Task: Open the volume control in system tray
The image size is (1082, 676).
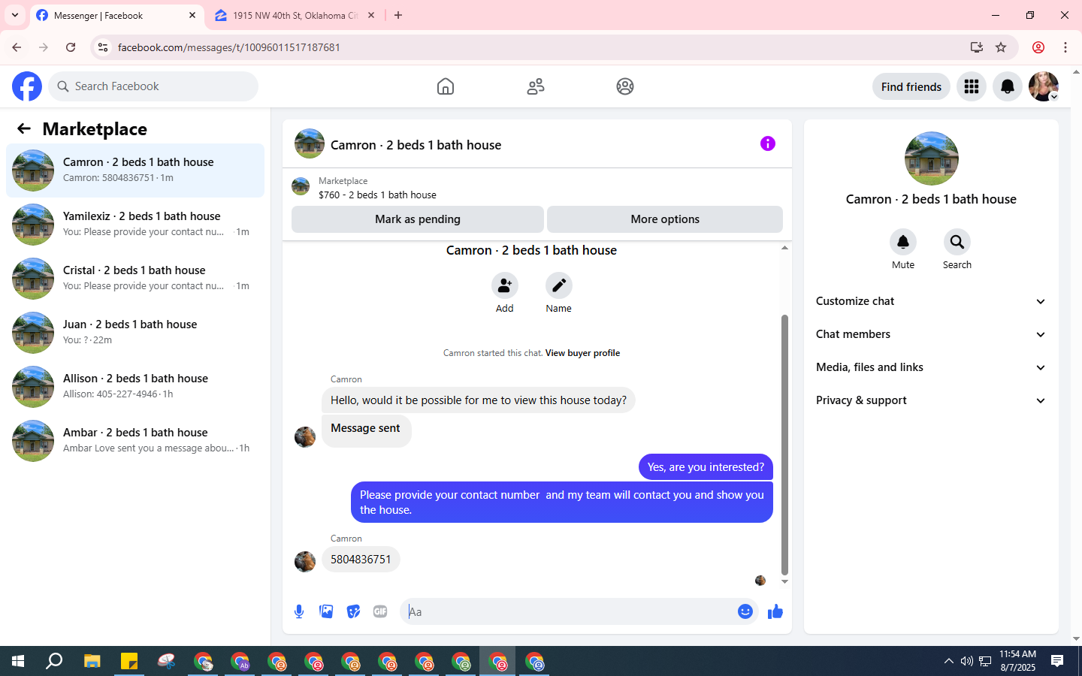Action: 966,661
